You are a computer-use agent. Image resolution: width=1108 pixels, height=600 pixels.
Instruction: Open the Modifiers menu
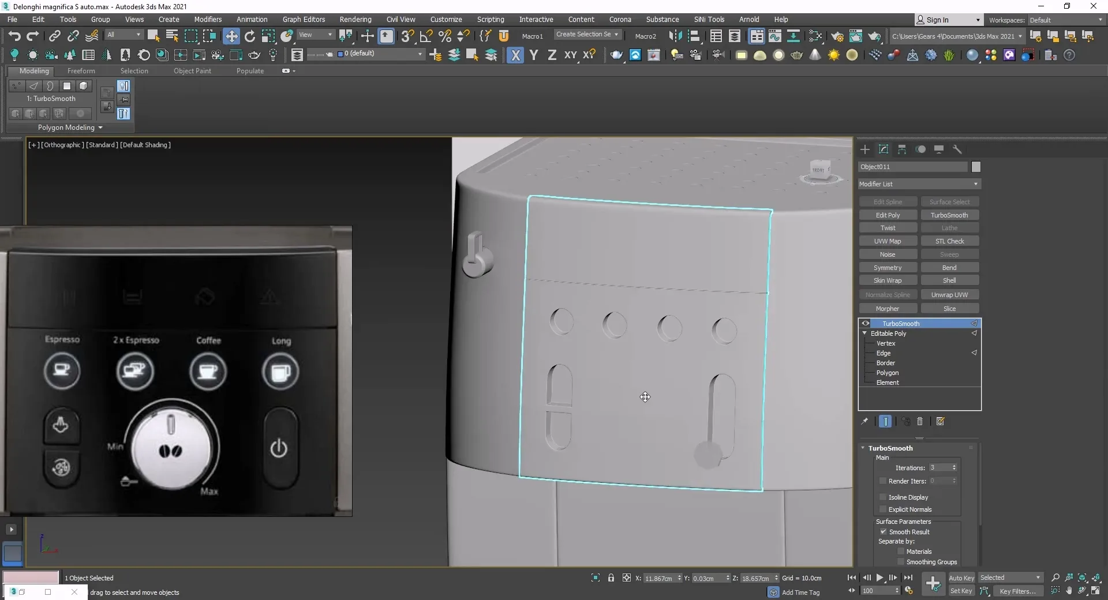click(x=208, y=20)
